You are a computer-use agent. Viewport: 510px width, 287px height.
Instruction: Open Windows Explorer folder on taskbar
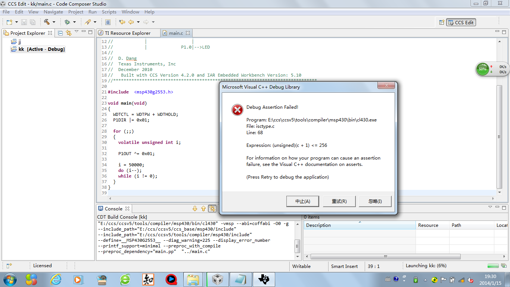coord(193,279)
